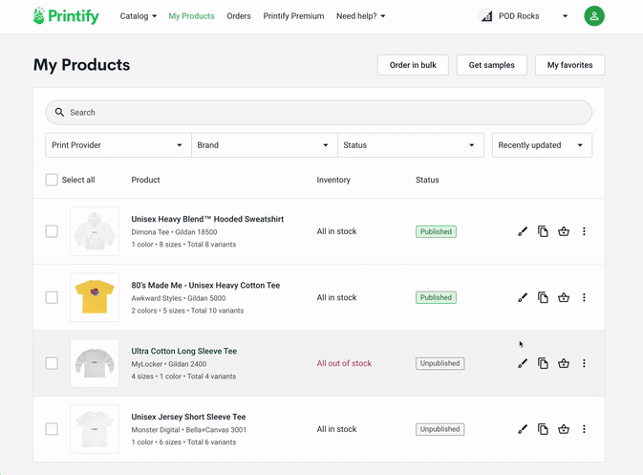Click the Published badge for 80's Made Me tee

pos(436,297)
